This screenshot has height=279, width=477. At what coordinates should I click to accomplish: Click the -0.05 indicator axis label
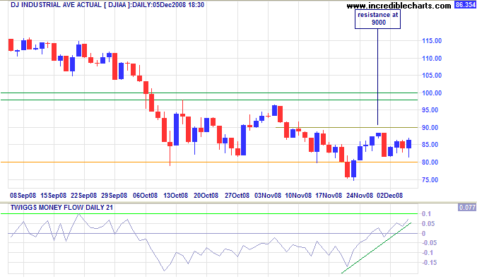tap(429, 243)
